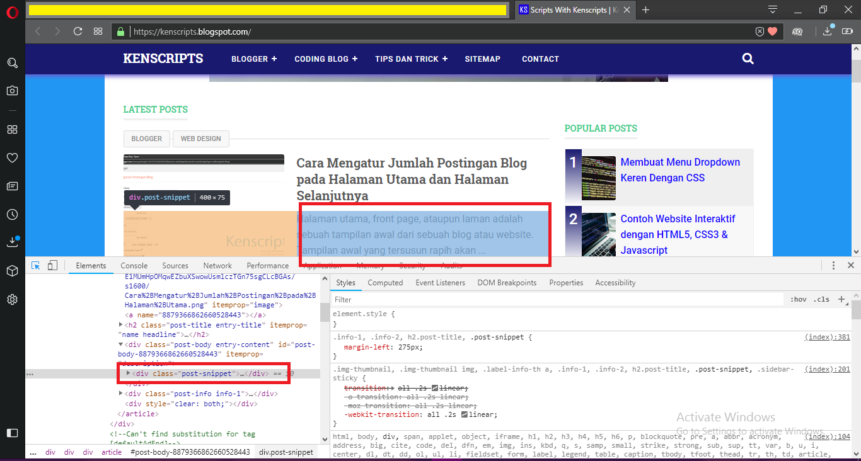Image resolution: width=861 pixels, height=461 pixels.
Task: Expand the CODING BLOG + nav menu
Action: coord(326,59)
